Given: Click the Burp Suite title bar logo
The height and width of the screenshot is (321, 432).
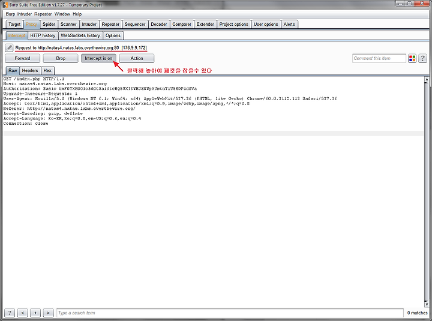Looking at the screenshot, I should (x=5, y=5).
